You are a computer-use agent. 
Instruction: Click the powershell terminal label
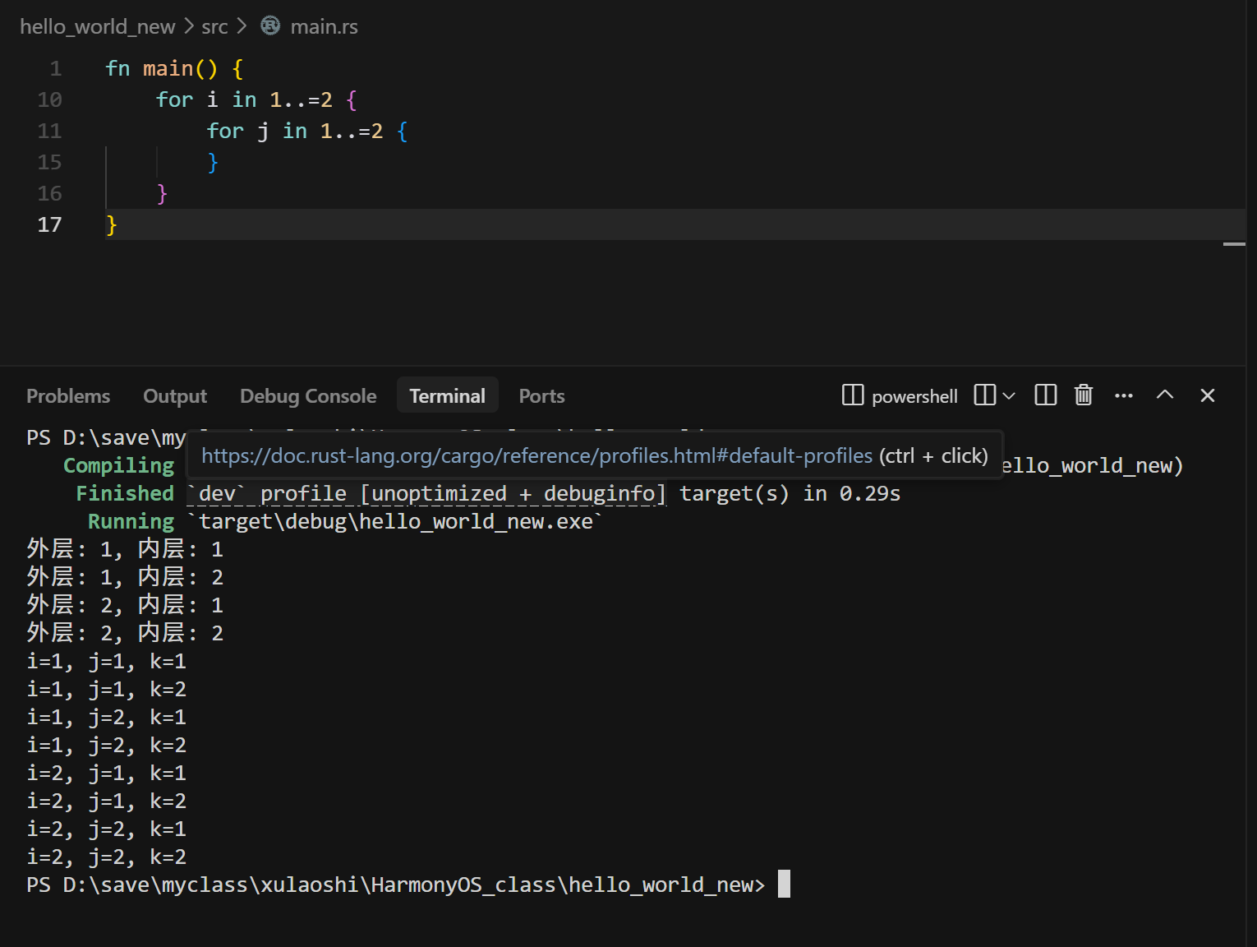914,396
